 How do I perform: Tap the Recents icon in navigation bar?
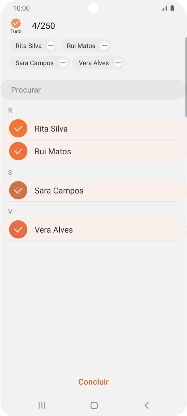tap(41, 405)
